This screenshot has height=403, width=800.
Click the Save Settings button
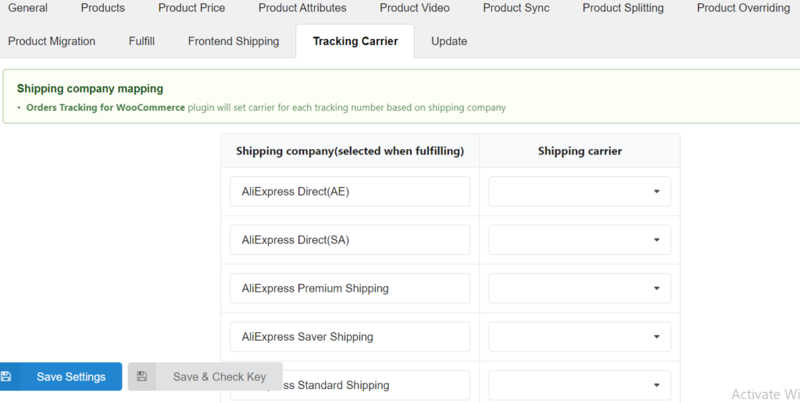coord(61,376)
